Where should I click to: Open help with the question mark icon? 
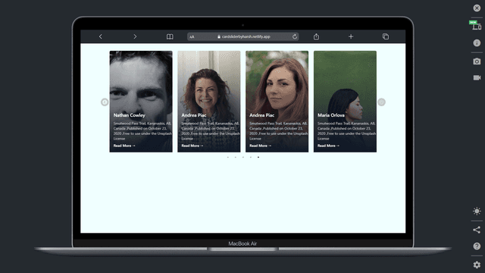477,246
